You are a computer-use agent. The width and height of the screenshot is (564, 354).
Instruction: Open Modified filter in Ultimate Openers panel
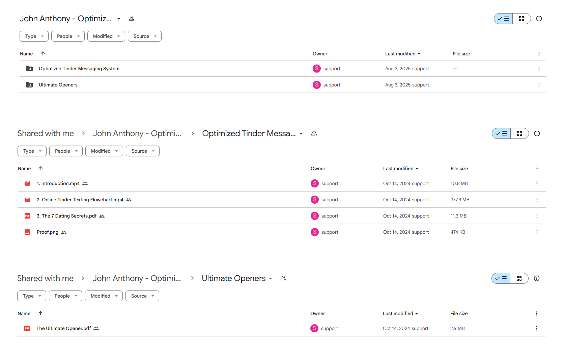(104, 296)
